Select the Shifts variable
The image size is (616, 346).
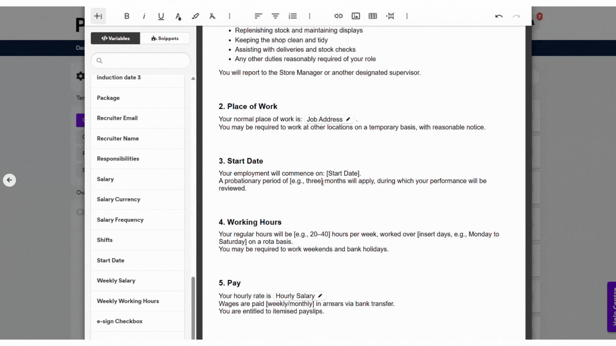pyautogui.click(x=137, y=240)
